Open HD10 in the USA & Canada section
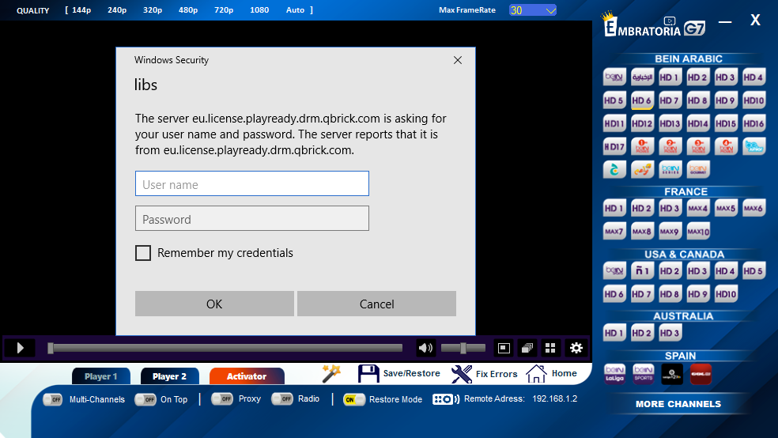The height and width of the screenshot is (438, 778). 726,294
